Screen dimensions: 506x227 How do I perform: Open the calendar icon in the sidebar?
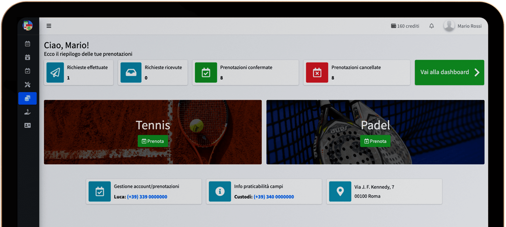(x=28, y=44)
